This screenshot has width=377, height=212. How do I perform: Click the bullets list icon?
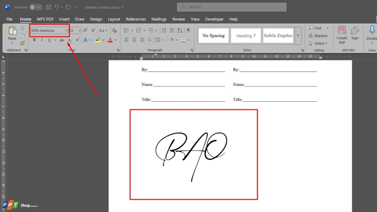pyautogui.click(x=126, y=30)
